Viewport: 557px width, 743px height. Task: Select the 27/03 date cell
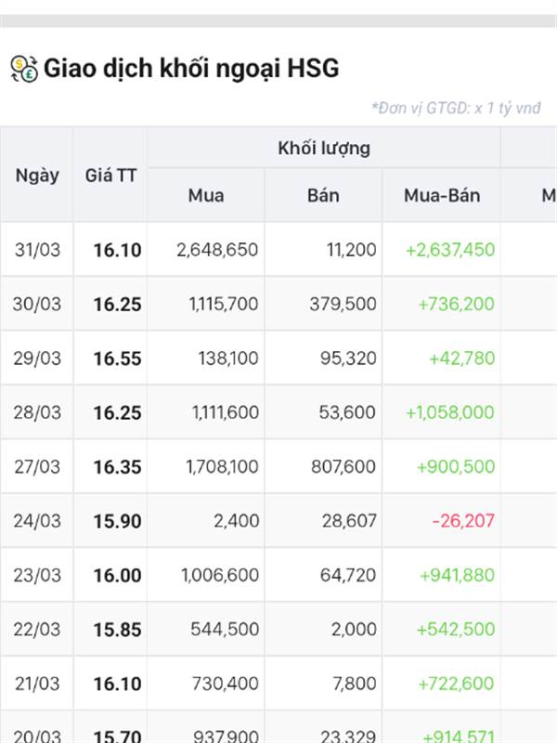(37, 467)
